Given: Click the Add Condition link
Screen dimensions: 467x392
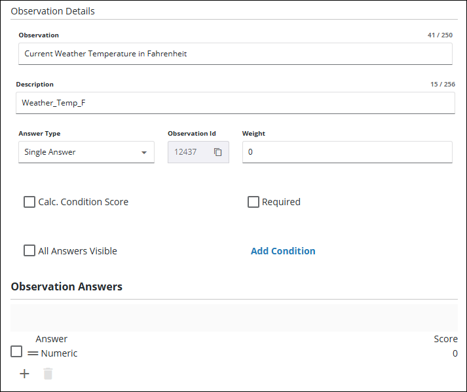Looking at the screenshot, I should pos(283,251).
